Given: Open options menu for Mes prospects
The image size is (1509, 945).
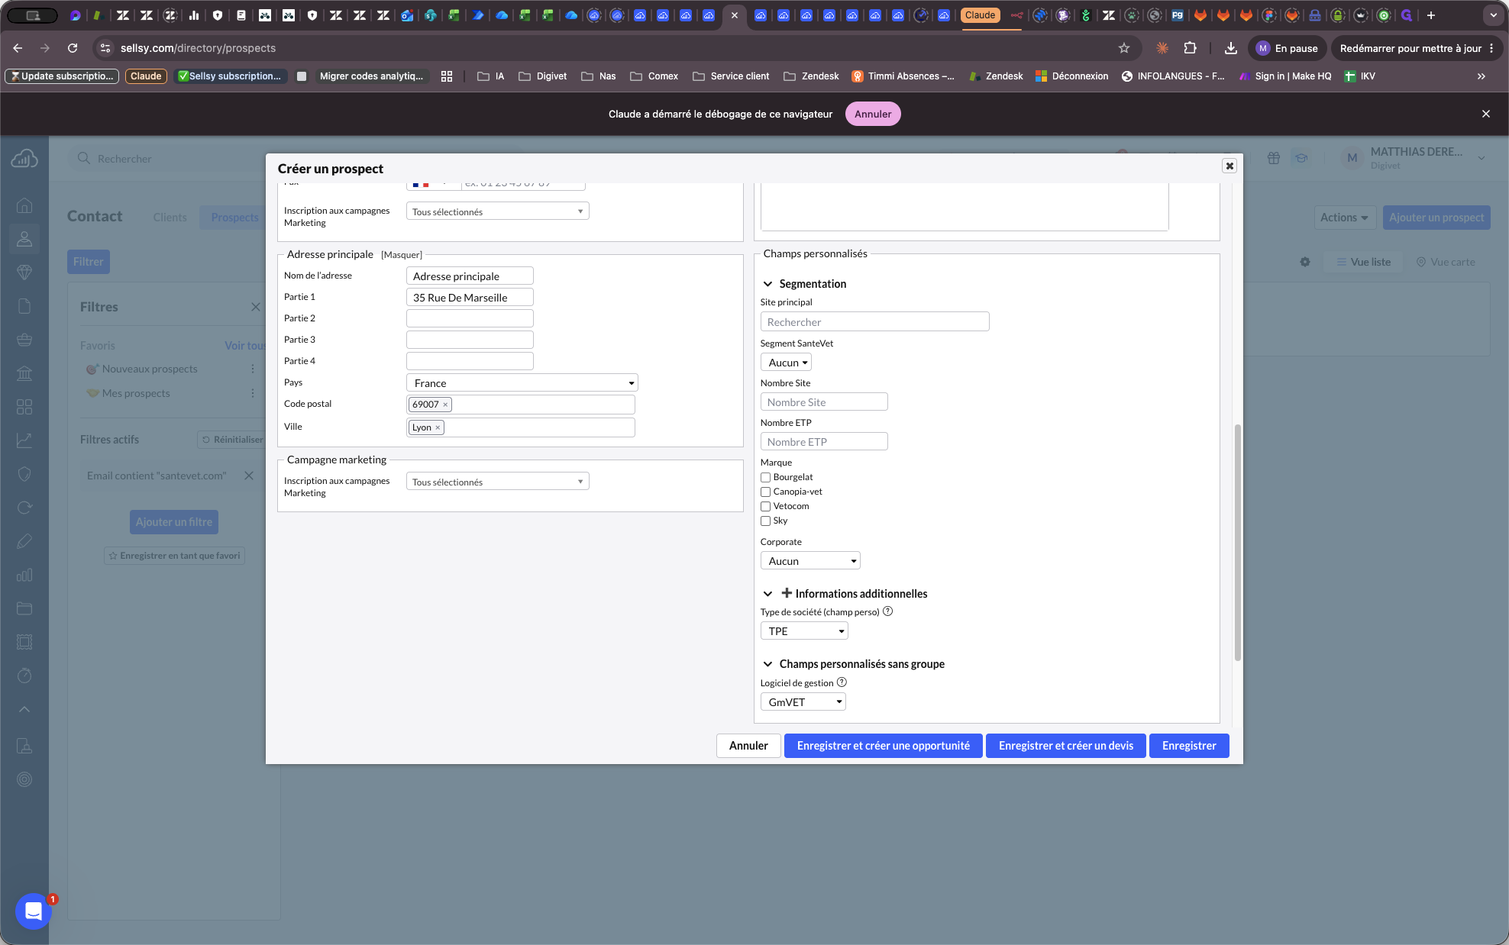Looking at the screenshot, I should 253,393.
